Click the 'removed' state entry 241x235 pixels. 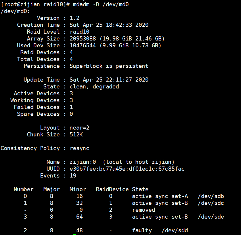pos(144,210)
